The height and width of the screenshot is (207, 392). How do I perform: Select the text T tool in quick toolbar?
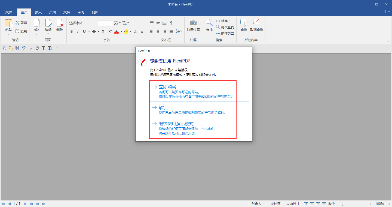coord(43,48)
